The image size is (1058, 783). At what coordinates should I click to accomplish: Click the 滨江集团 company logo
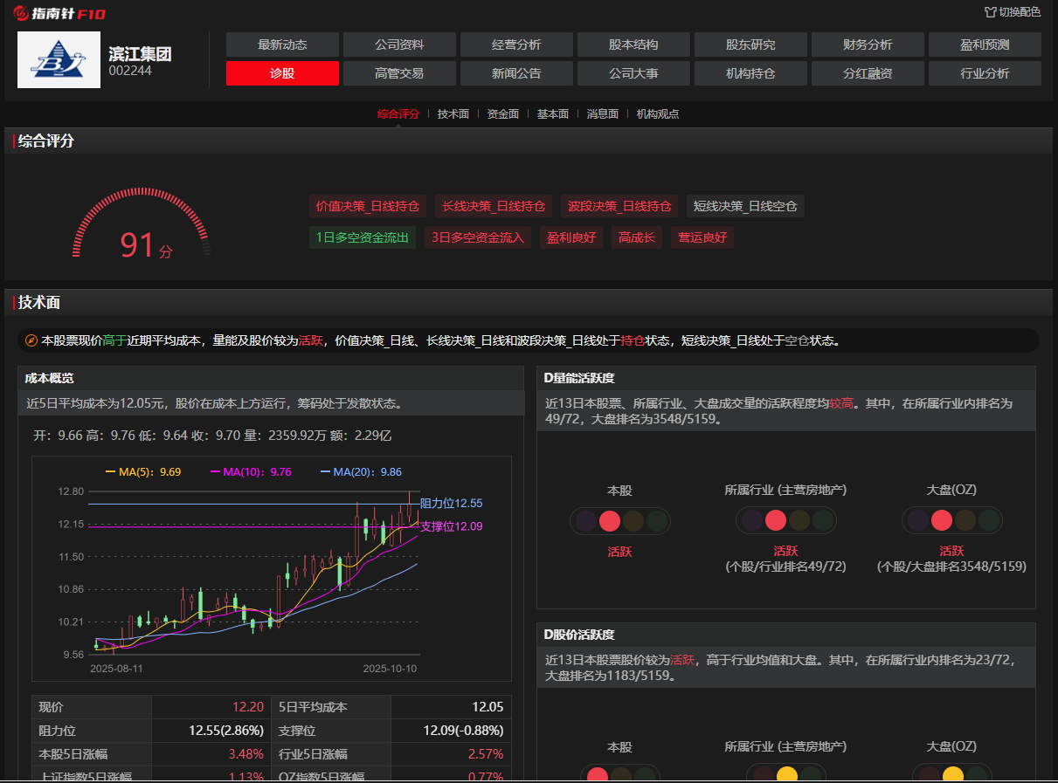[x=59, y=59]
